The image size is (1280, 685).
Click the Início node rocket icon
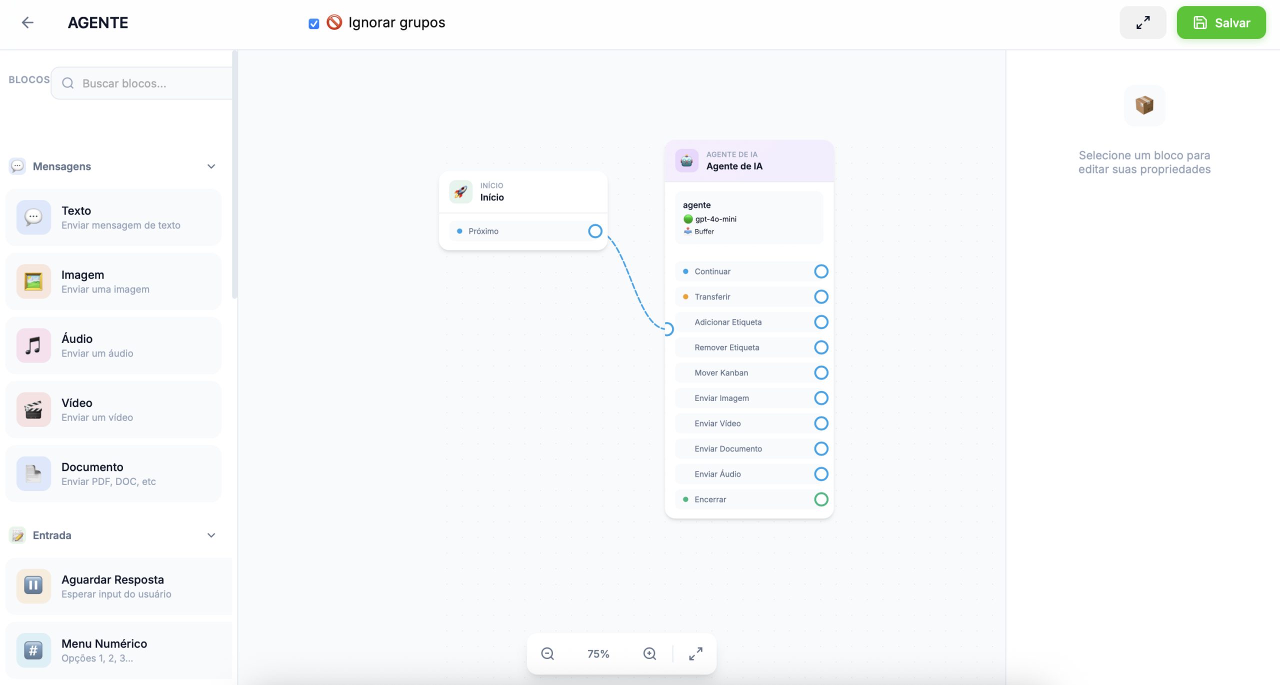(x=460, y=191)
